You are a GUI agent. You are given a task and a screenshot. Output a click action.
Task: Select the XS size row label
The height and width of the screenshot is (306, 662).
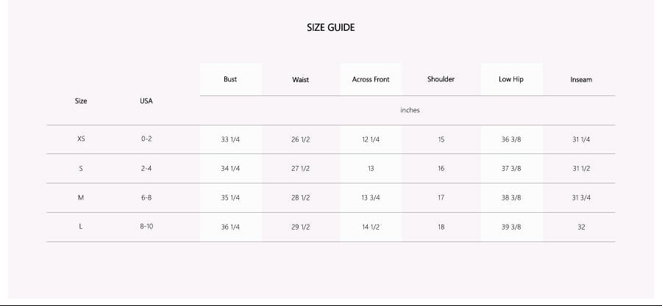81,139
